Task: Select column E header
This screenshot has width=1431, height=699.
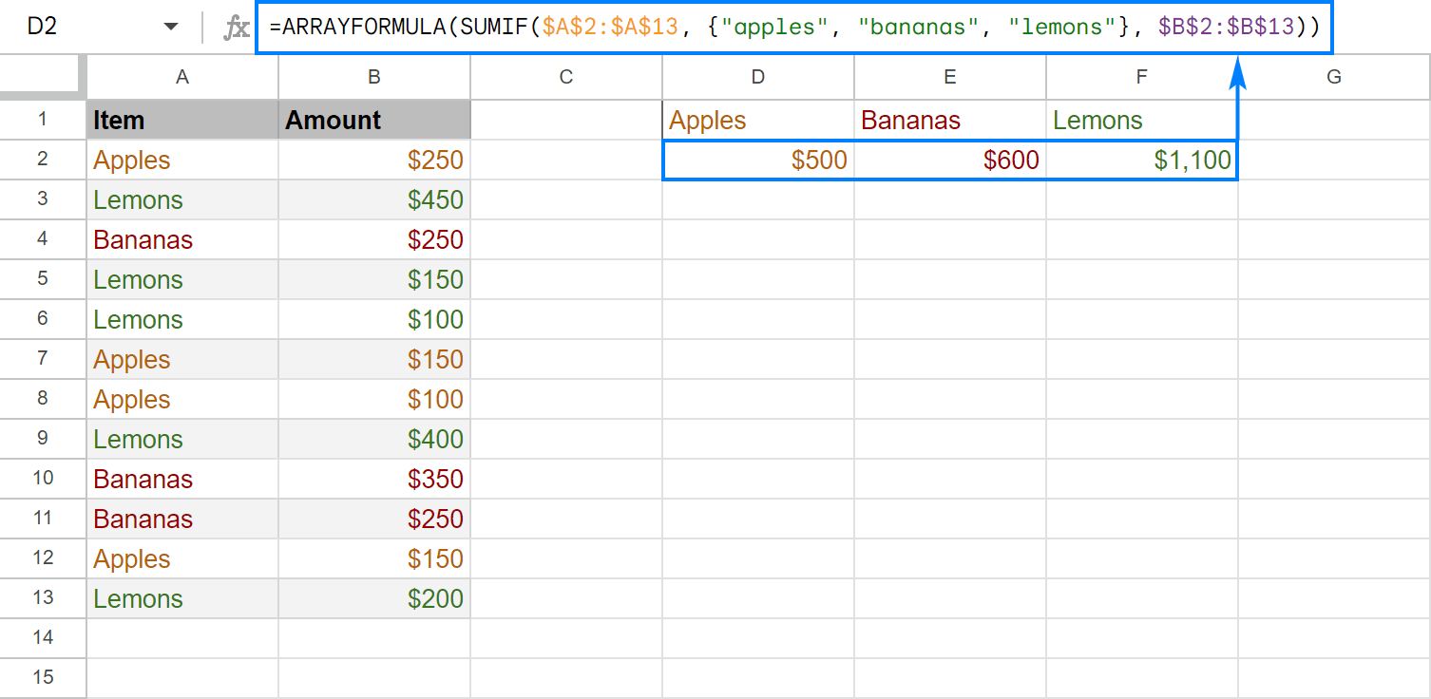Action: point(950,77)
